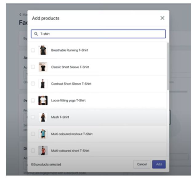Focus the T-shirt search field
Viewport: 194px width, 178px height.
click(x=98, y=34)
